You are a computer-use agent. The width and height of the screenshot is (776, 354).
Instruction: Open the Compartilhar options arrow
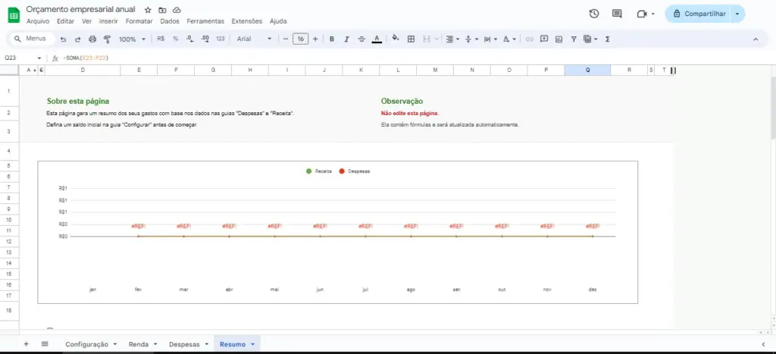coord(737,14)
